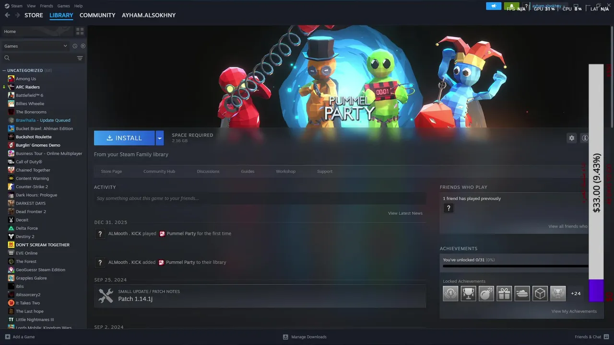Image resolution: width=614 pixels, height=345 pixels.
Task: Click the Buckshot Roulette game icon
Action: (11, 137)
